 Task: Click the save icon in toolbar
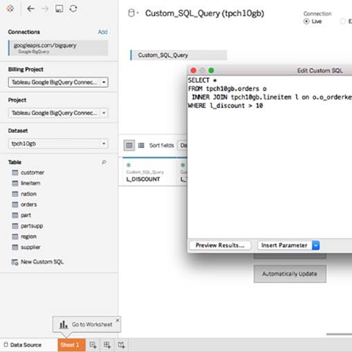[x=59, y=9]
